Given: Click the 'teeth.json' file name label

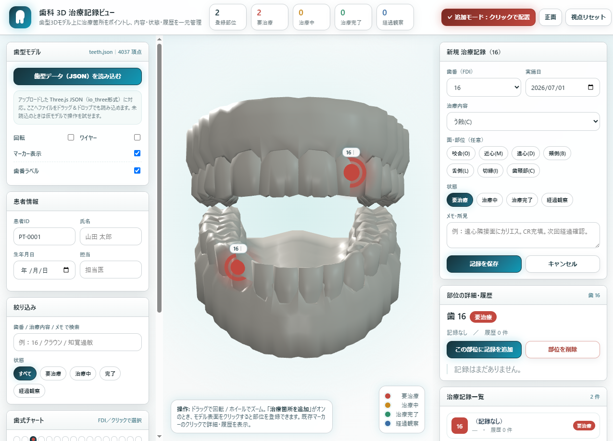Looking at the screenshot, I should click(x=100, y=52).
